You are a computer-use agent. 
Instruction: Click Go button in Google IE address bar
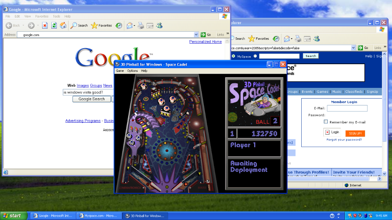206,35
